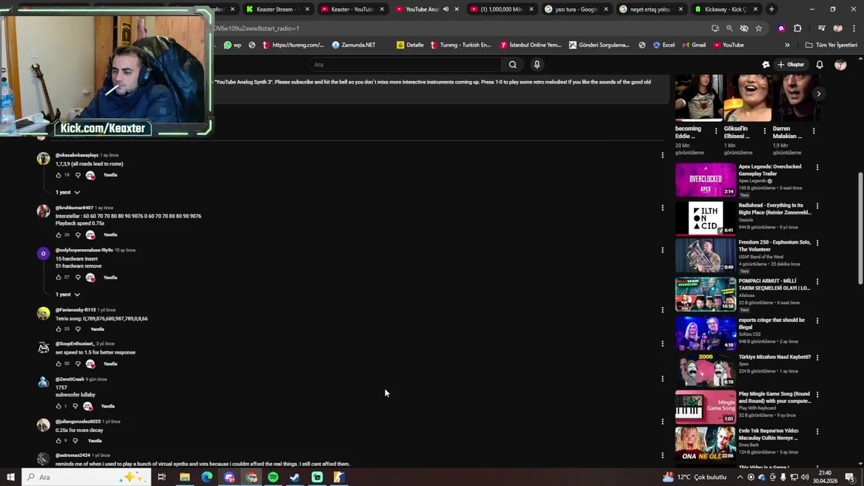Reply to the Tetris song comment
864x486 pixels.
pyautogui.click(x=97, y=329)
